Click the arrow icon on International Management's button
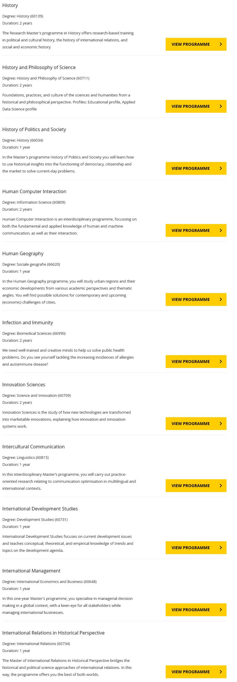This screenshot has height=682, width=237. coord(221,610)
